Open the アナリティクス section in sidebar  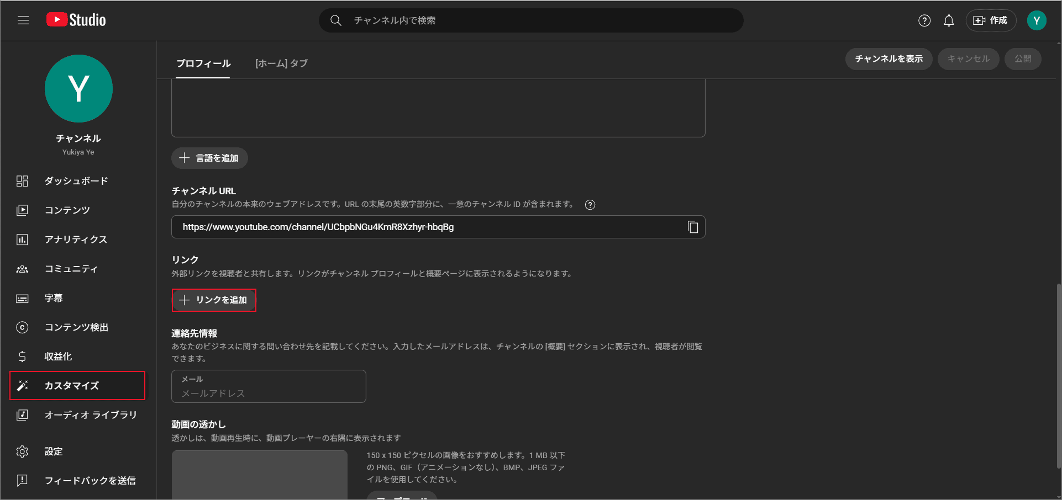pyautogui.click(x=76, y=240)
